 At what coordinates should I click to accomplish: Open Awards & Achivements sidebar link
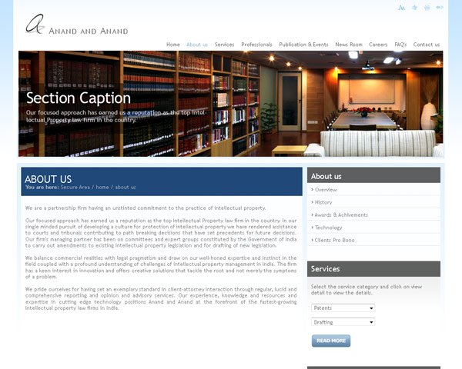pyautogui.click(x=341, y=215)
